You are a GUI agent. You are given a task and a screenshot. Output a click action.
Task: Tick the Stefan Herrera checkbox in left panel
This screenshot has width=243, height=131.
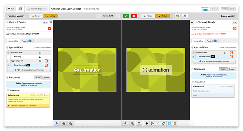point(9,65)
